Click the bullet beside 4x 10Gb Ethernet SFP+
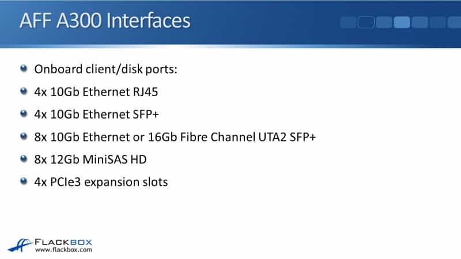 [x=23, y=114]
